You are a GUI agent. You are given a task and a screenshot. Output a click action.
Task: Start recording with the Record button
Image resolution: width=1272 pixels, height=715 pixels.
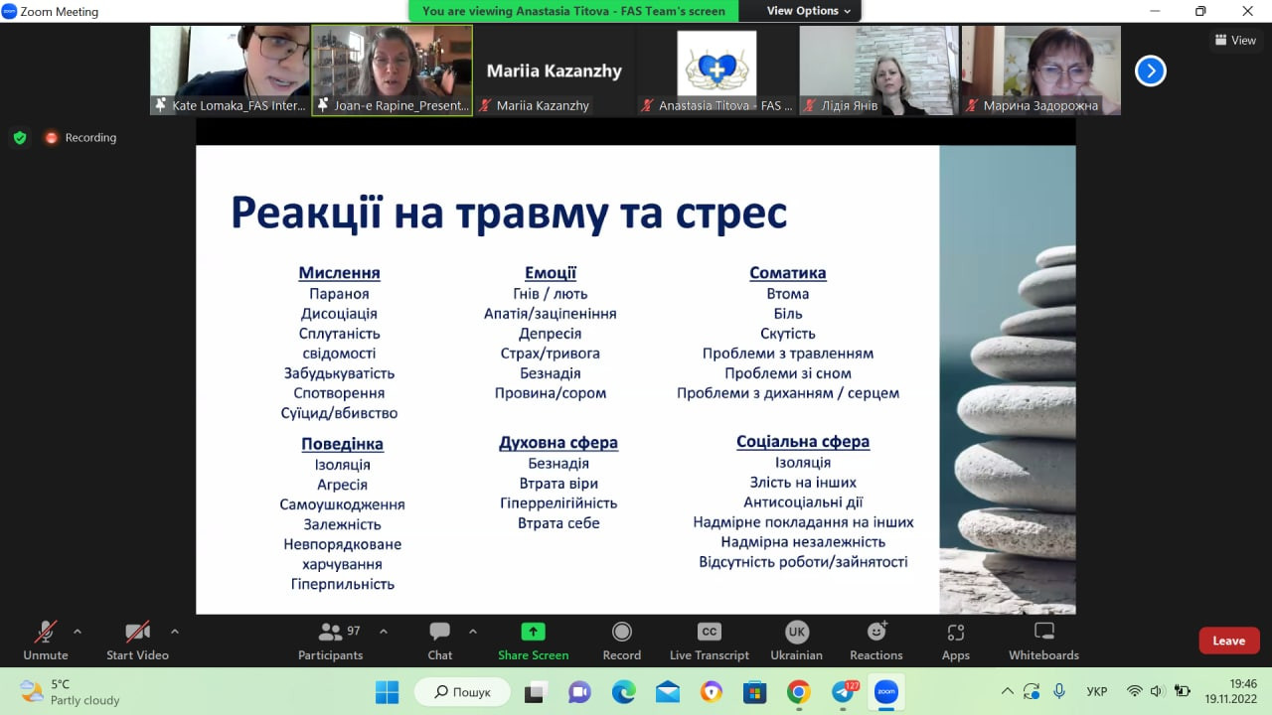pyautogui.click(x=622, y=641)
